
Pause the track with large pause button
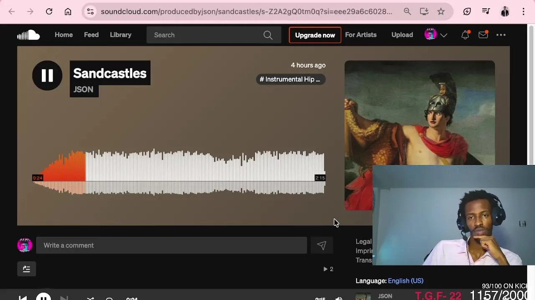pyautogui.click(x=47, y=75)
